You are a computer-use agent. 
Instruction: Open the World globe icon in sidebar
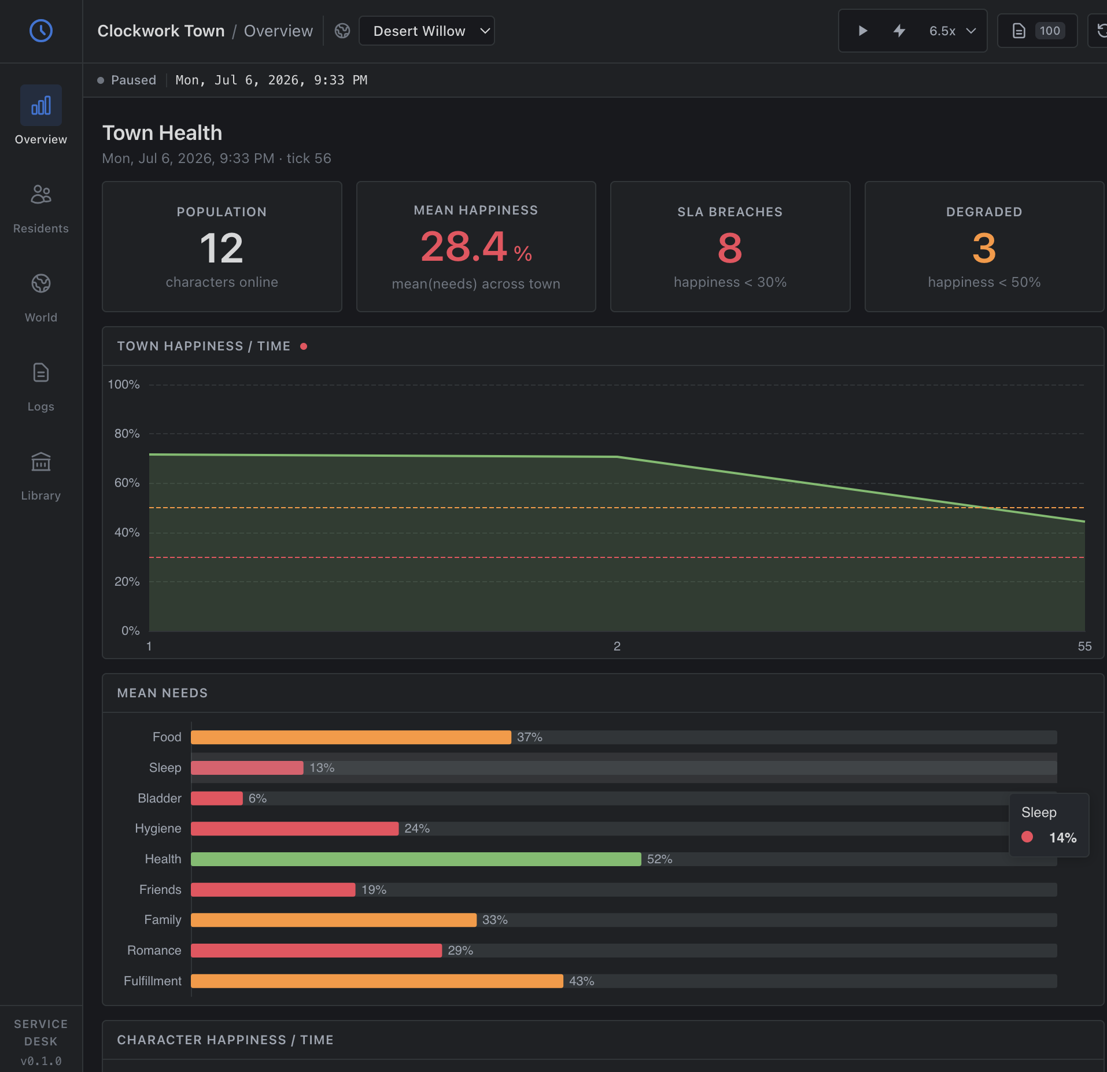tap(41, 283)
